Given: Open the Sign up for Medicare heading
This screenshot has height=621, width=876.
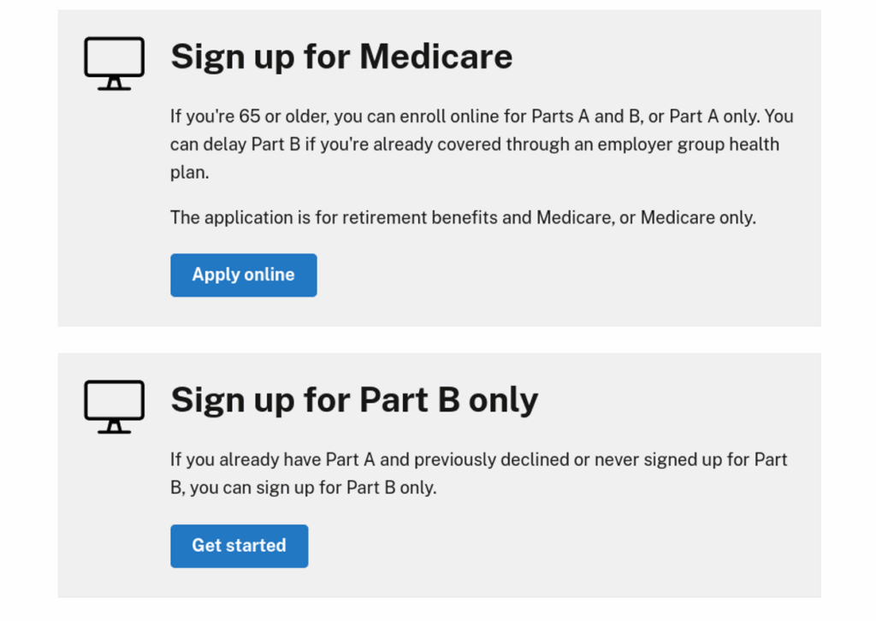Looking at the screenshot, I should click(341, 56).
